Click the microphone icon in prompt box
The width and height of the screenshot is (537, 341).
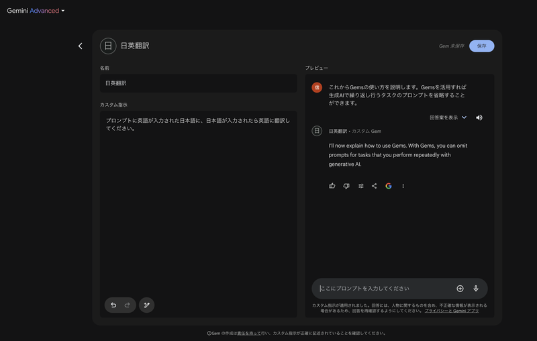point(476,289)
